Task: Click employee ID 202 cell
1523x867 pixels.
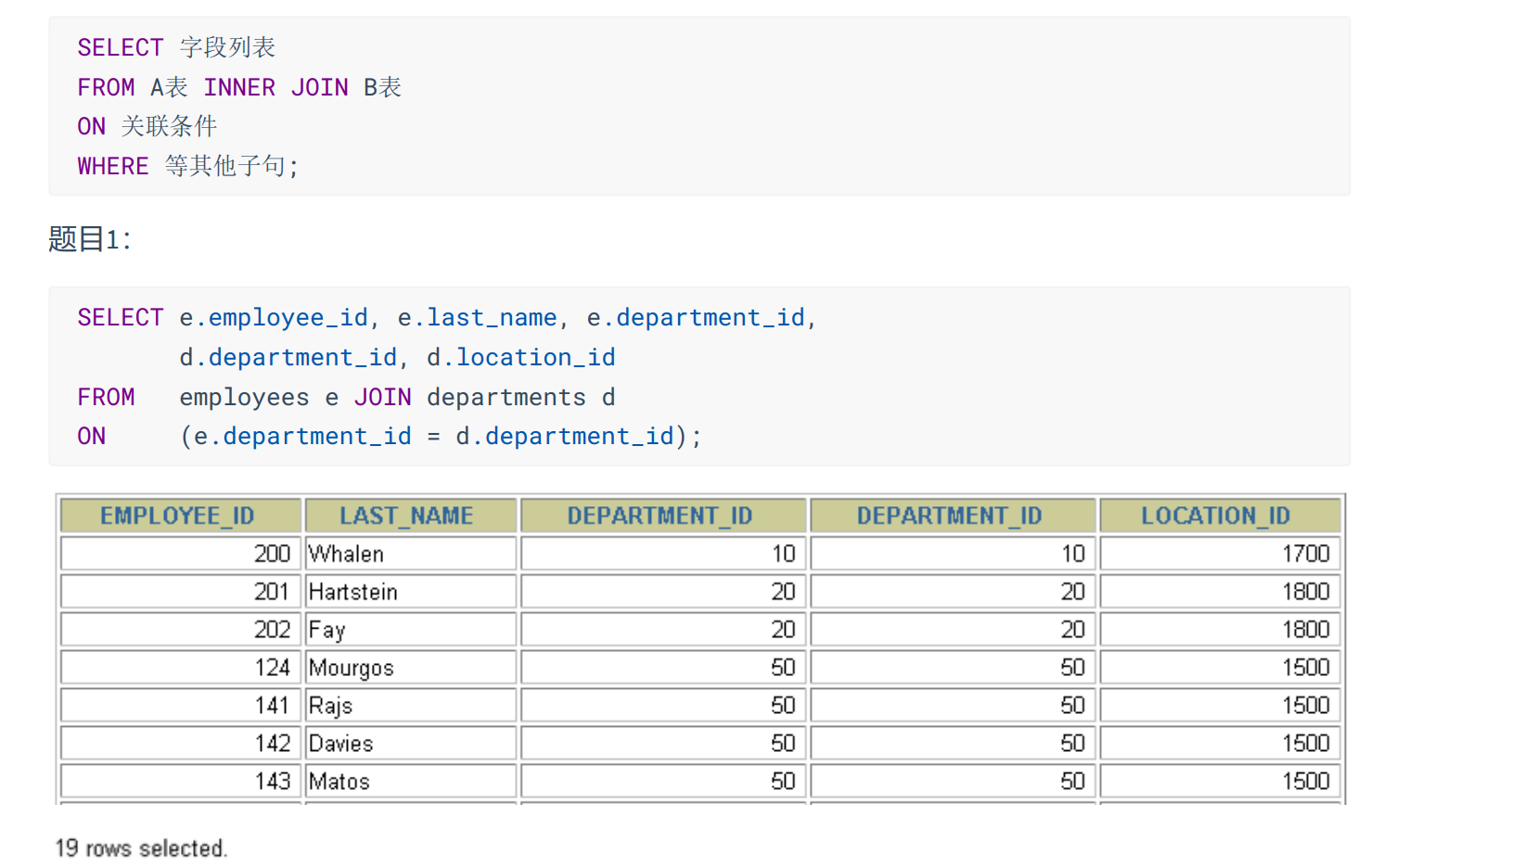Action: (x=181, y=630)
